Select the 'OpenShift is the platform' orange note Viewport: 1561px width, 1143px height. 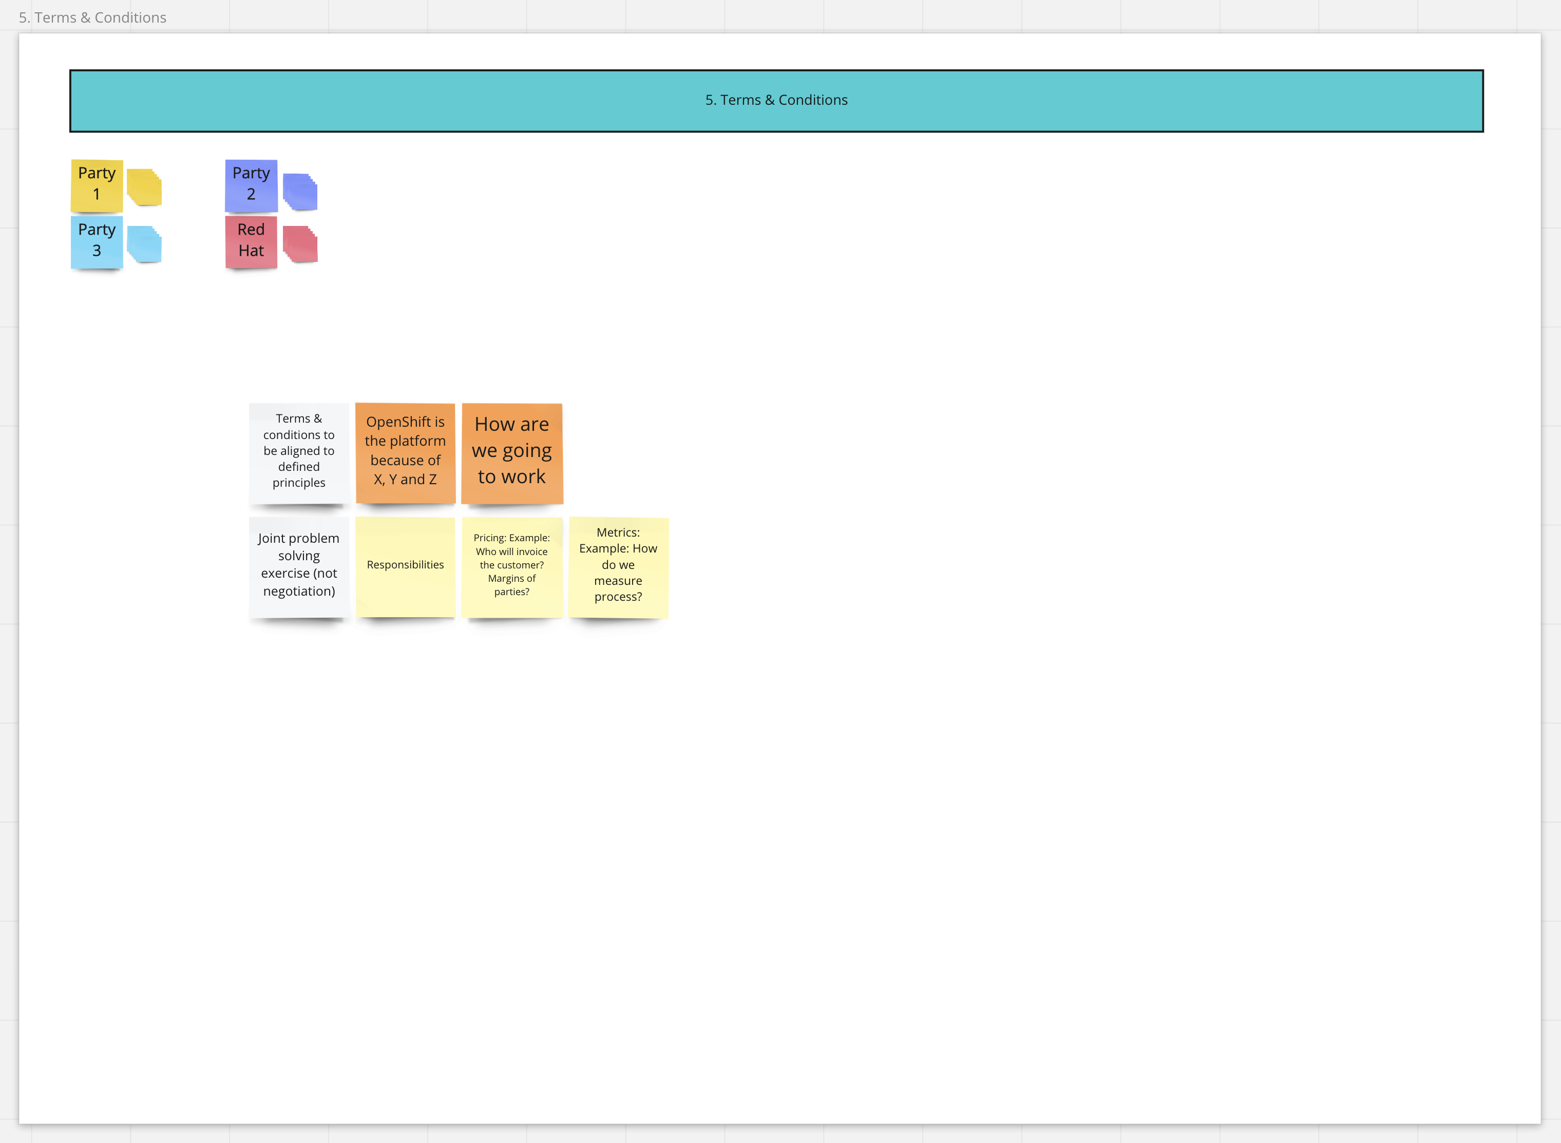coord(406,453)
